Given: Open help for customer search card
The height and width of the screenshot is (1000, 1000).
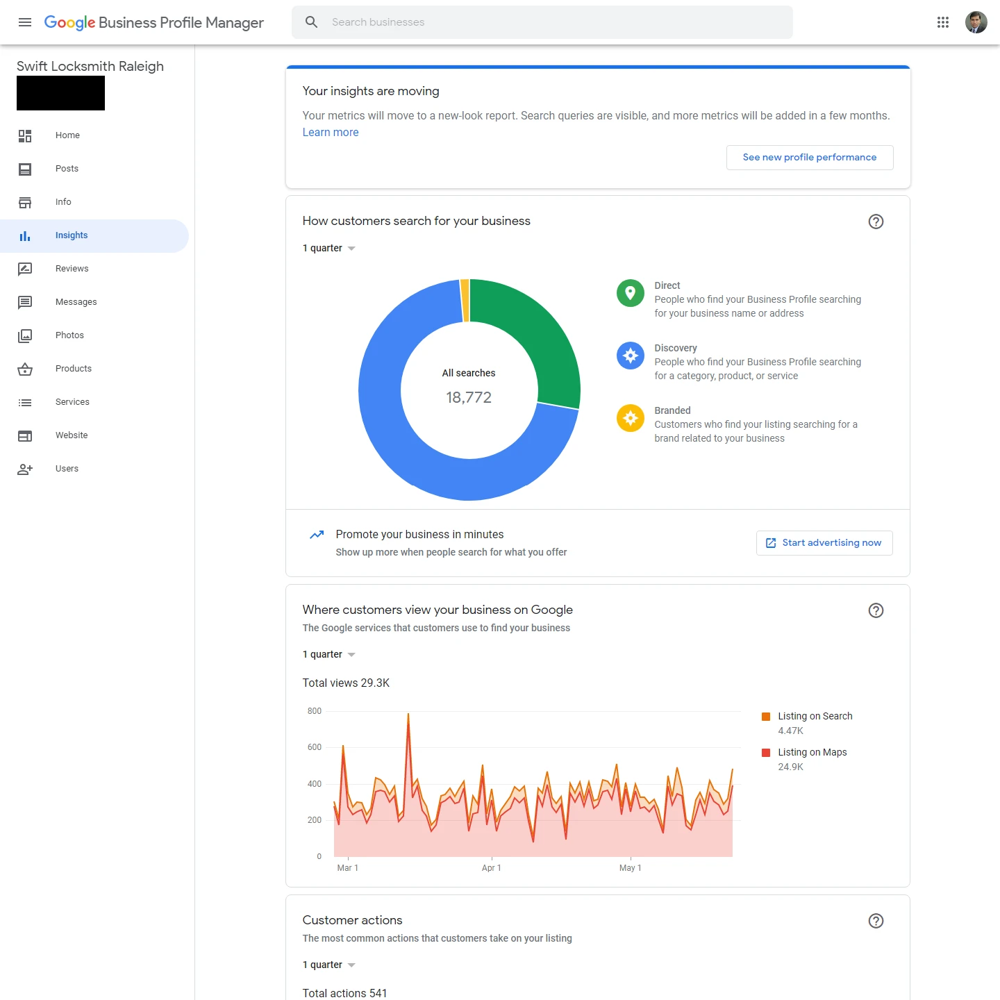Looking at the screenshot, I should 876,222.
